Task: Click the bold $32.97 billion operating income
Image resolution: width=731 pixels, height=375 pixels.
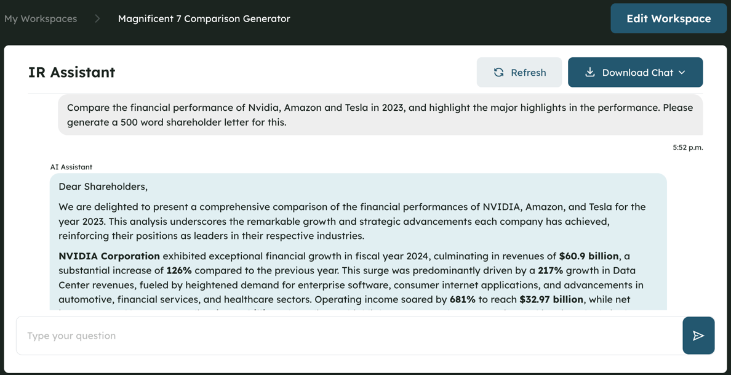Action: pyautogui.click(x=551, y=299)
